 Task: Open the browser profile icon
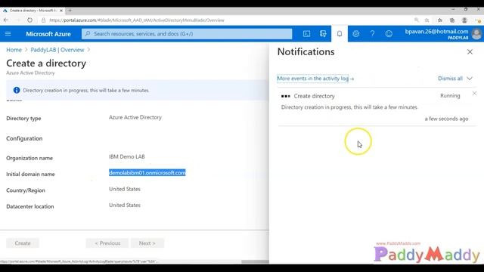[x=464, y=20]
